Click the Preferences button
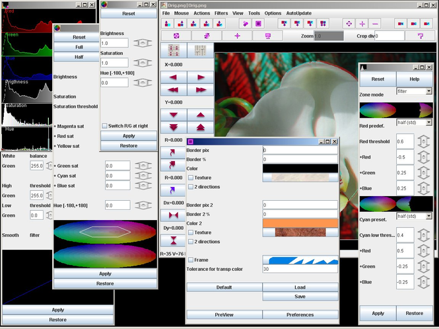The width and height of the screenshot is (439, 329). point(300,314)
